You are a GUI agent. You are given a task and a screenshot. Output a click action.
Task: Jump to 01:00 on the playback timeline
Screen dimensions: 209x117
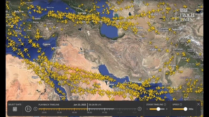coord(105,113)
